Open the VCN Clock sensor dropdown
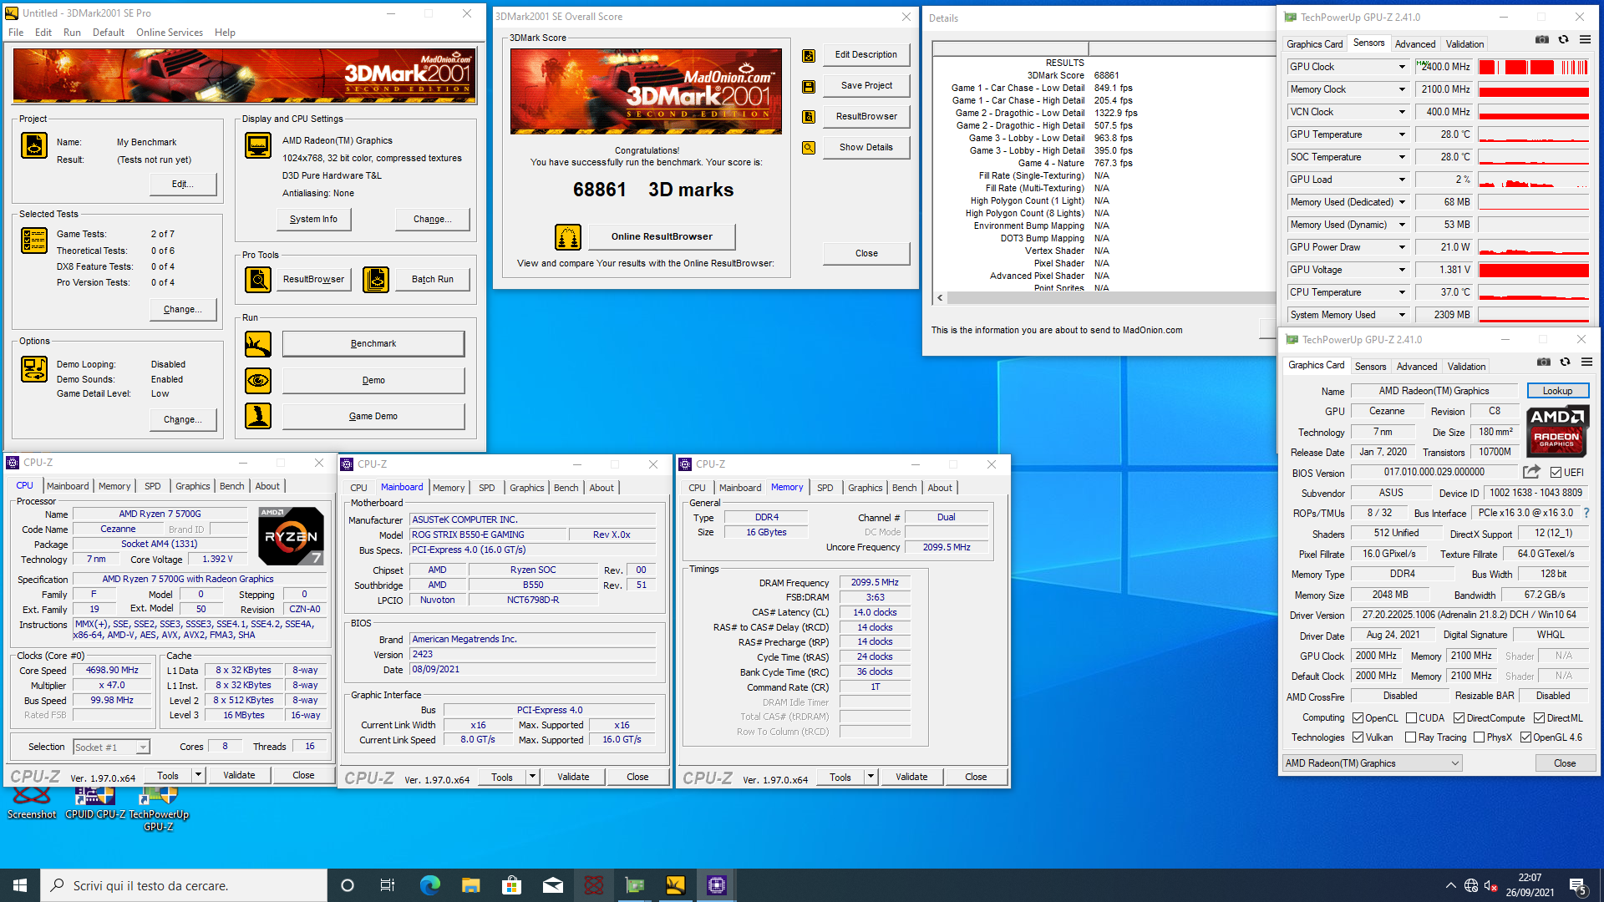This screenshot has height=902, width=1604. click(1402, 112)
